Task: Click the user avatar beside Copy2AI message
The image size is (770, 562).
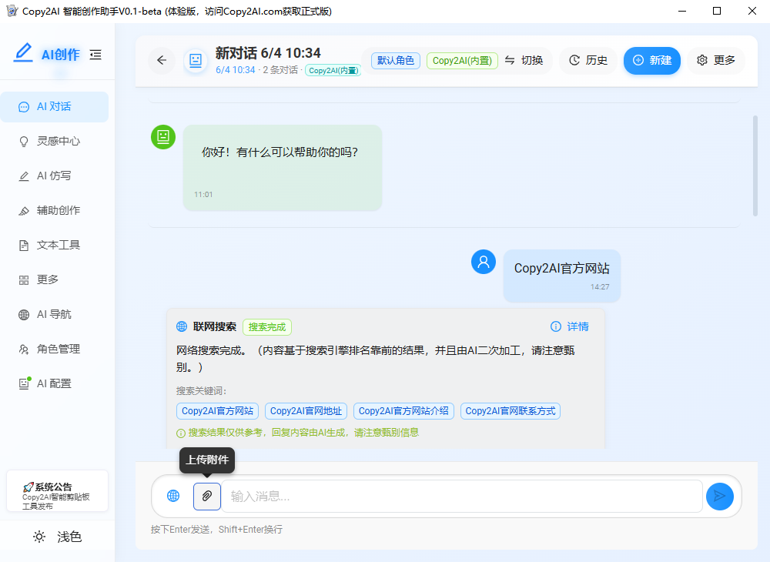Action: coord(484,262)
